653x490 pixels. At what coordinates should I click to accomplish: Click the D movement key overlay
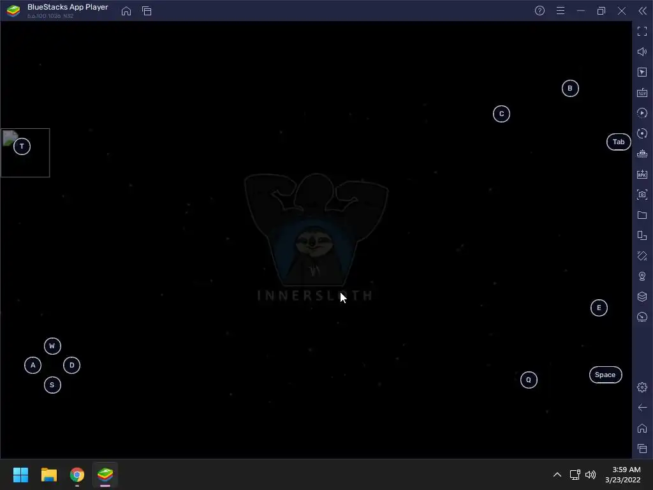(71, 366)
